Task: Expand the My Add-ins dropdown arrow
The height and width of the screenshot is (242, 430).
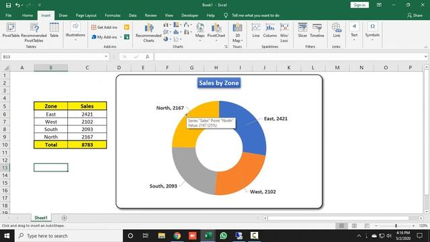Action: click(121, 37)
